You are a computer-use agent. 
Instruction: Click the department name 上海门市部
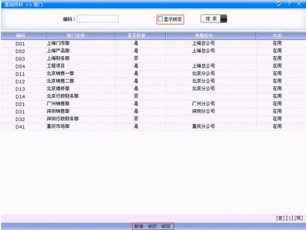pyautogui.click(x=58, y=43)
